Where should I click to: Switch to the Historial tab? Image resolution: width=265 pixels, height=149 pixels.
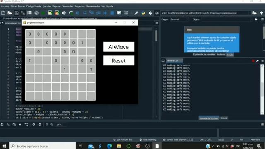coord(224,118)
